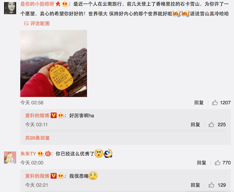The height and width of the screenshot is (192, 234).
Task: Click the red V verified badge beside 黄轩的微博 好厉害啊
Action: (54, 115)
